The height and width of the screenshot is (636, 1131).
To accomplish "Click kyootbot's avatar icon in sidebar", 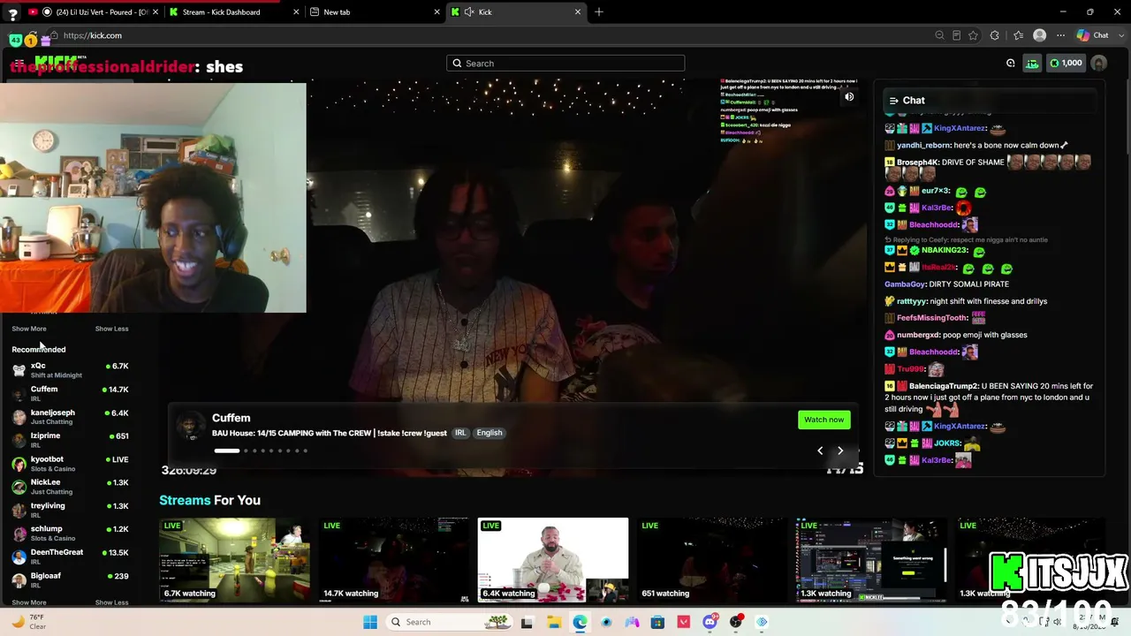I will pyautogui.click(x=19, y=464).
